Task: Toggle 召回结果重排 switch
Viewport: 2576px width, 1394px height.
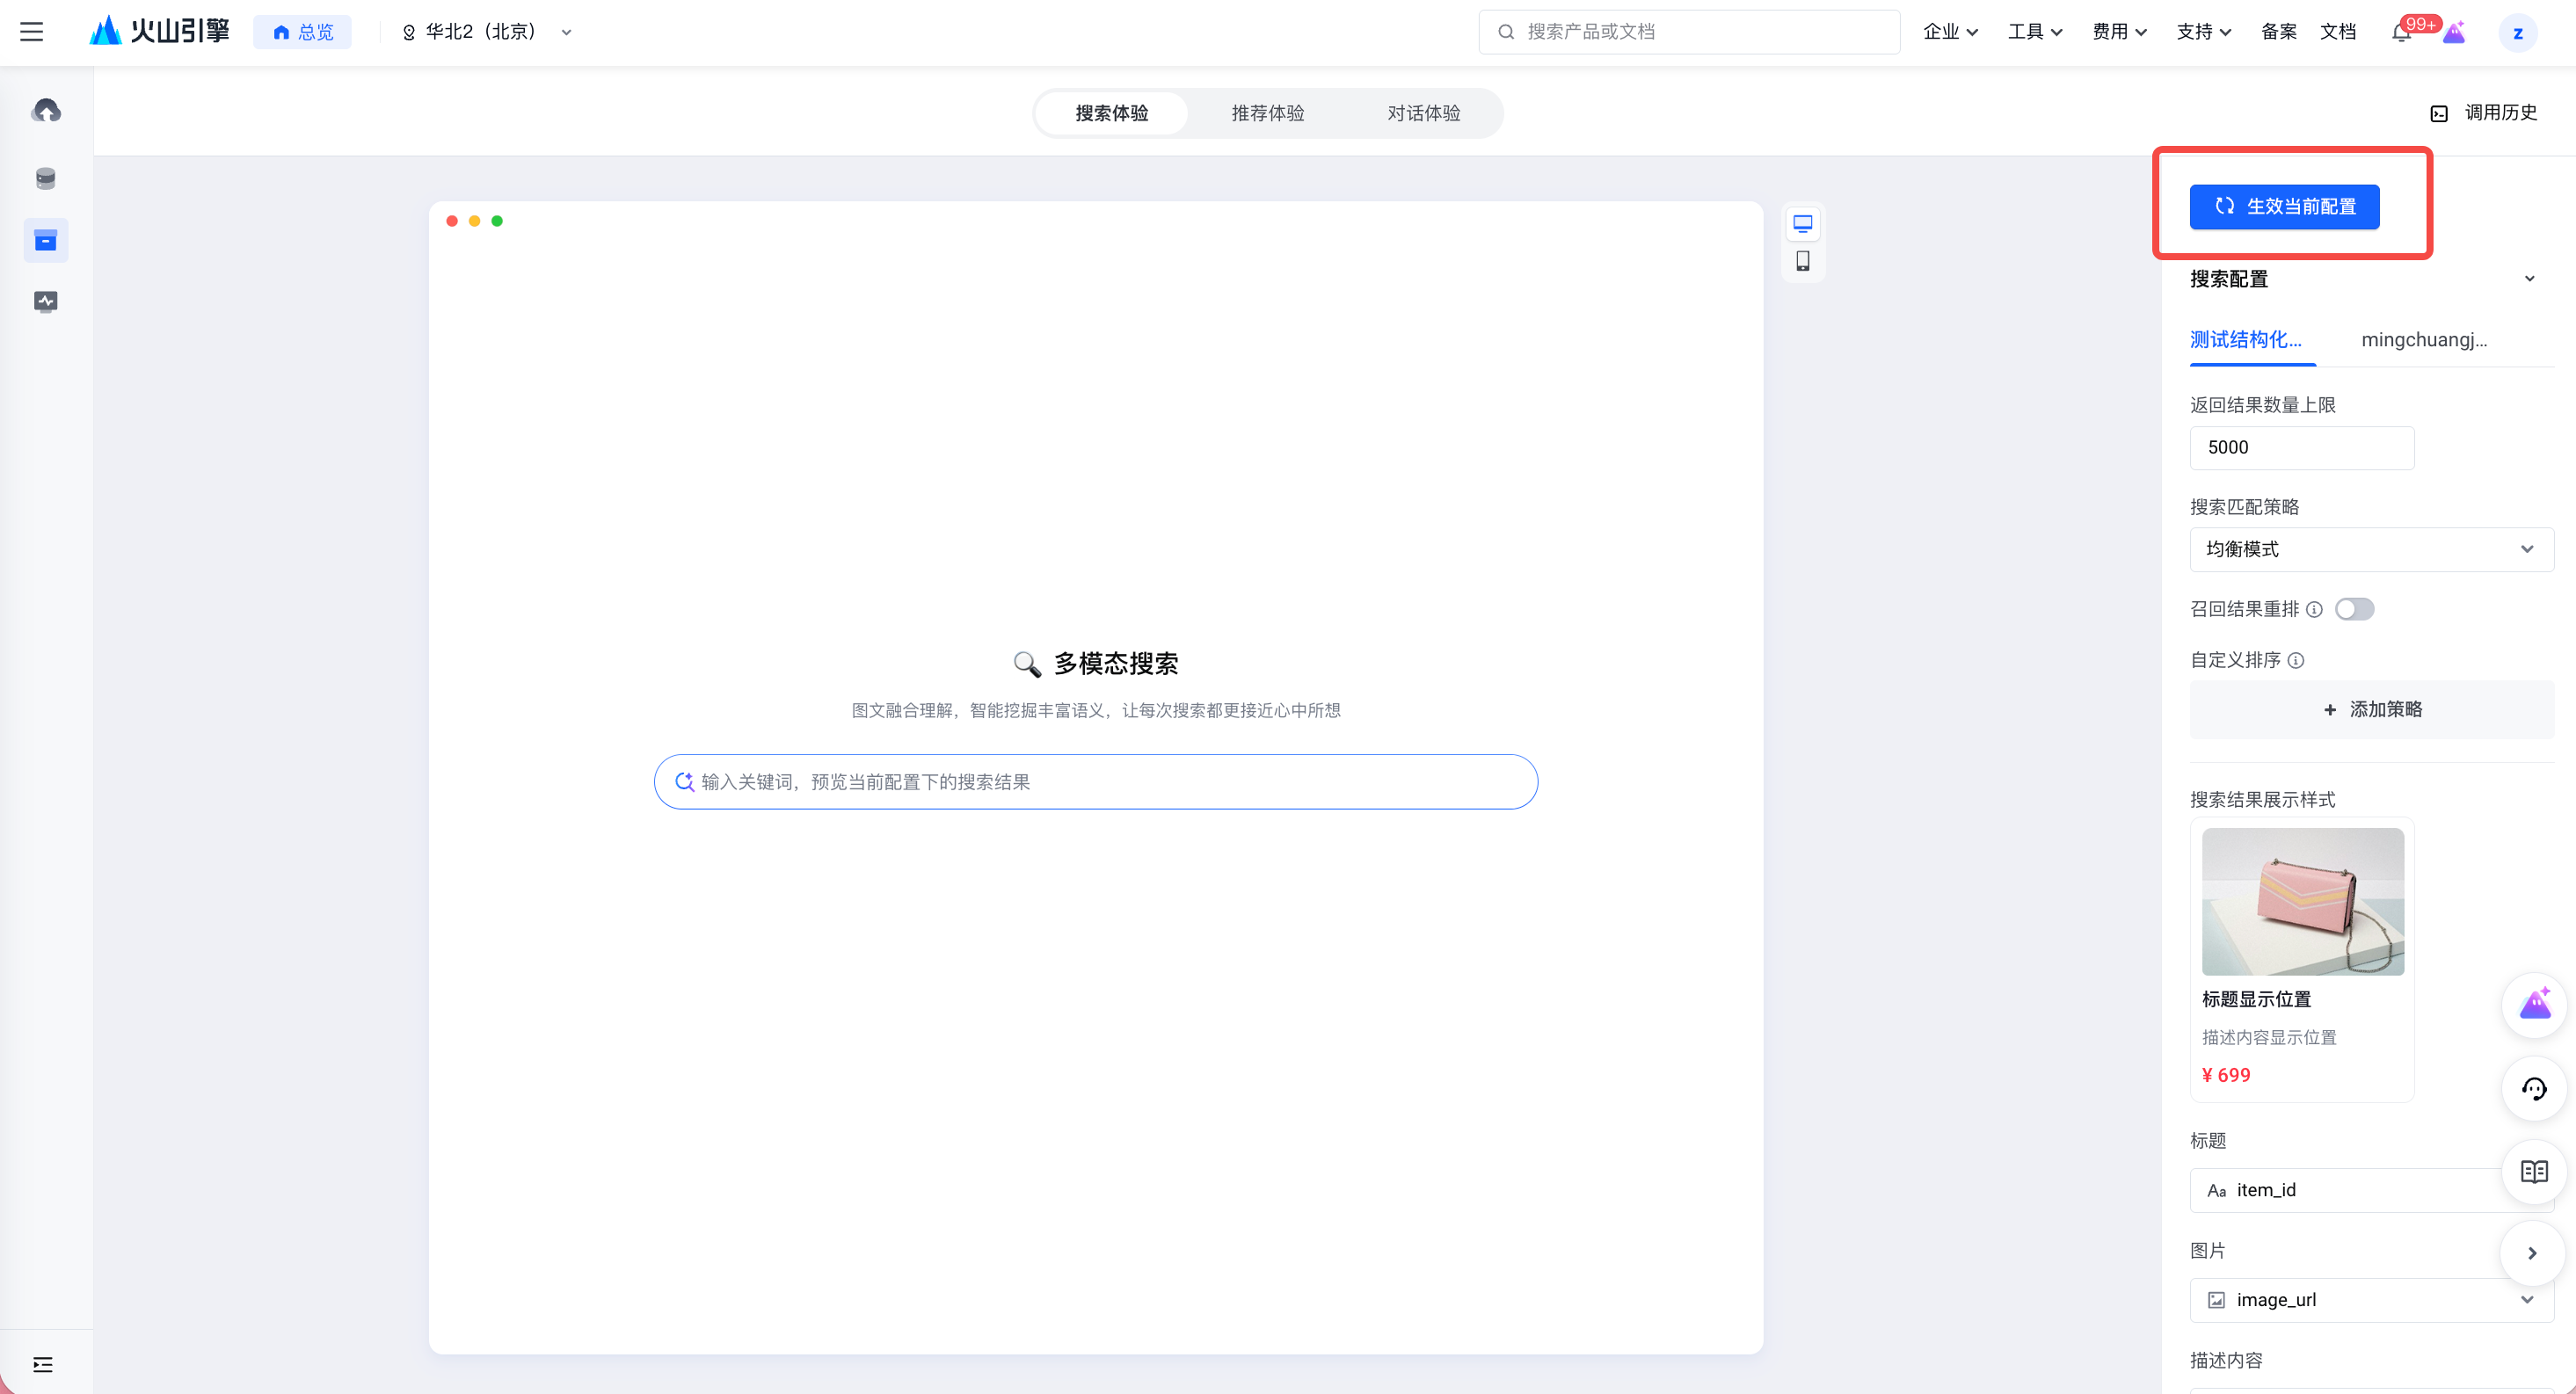Action: pos(2354,609)
